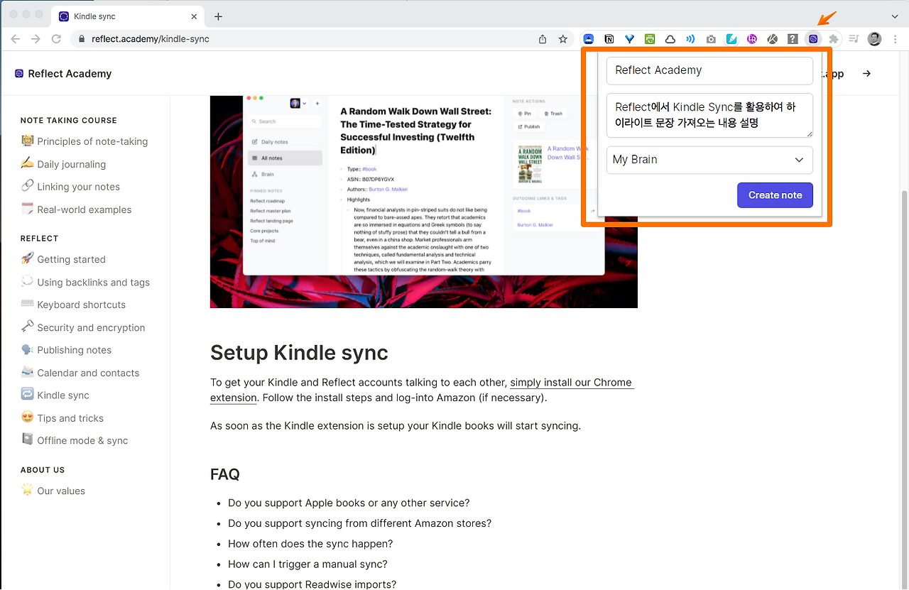Screen dimensions: 909x590
Task: Open the green printer extension
Action: [650, 39]
